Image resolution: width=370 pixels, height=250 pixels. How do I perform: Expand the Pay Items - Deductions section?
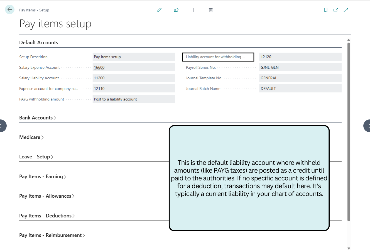[x=47, y=215]
